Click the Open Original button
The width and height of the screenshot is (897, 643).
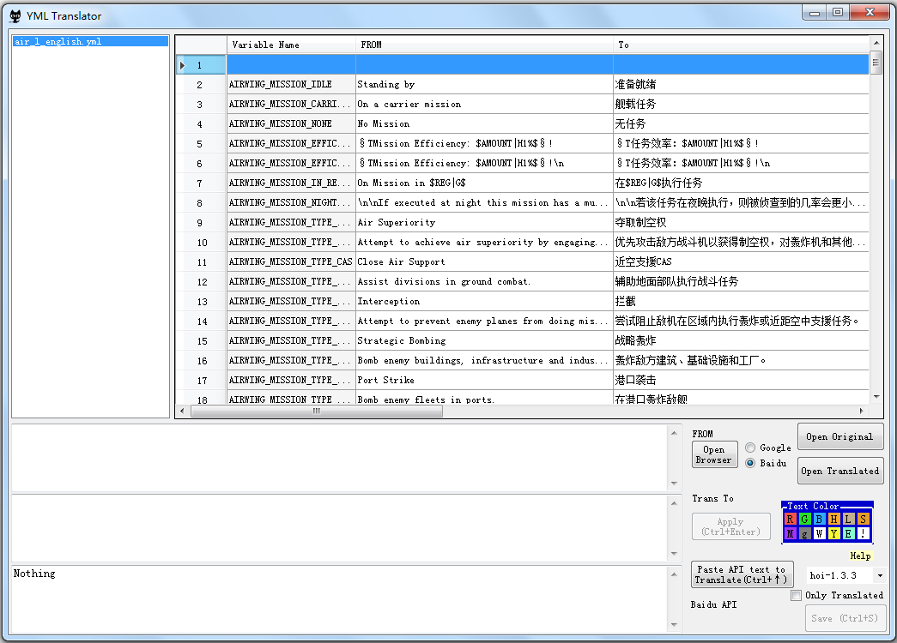pos(839,436)
